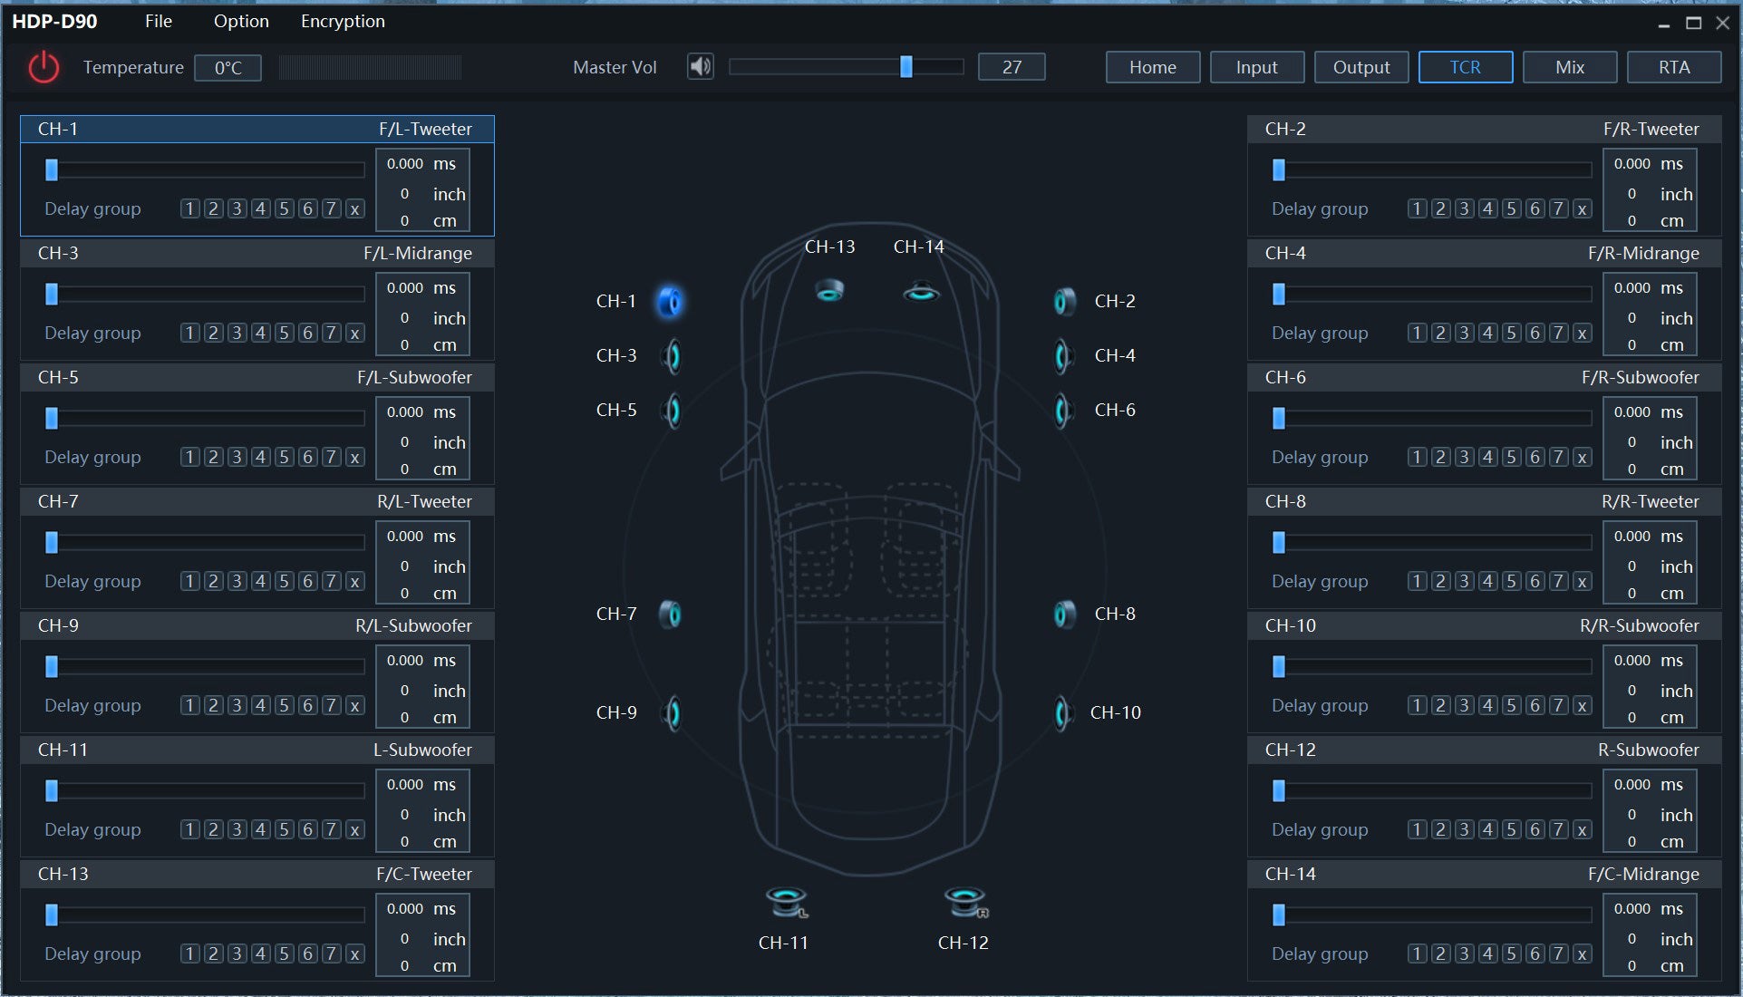Click the power/standby icon top left
The width and height of the screenshot is (1743, 997).
click(41, 68)
